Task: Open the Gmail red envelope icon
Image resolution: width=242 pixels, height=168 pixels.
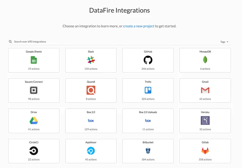Action: [x=205, y=90]
